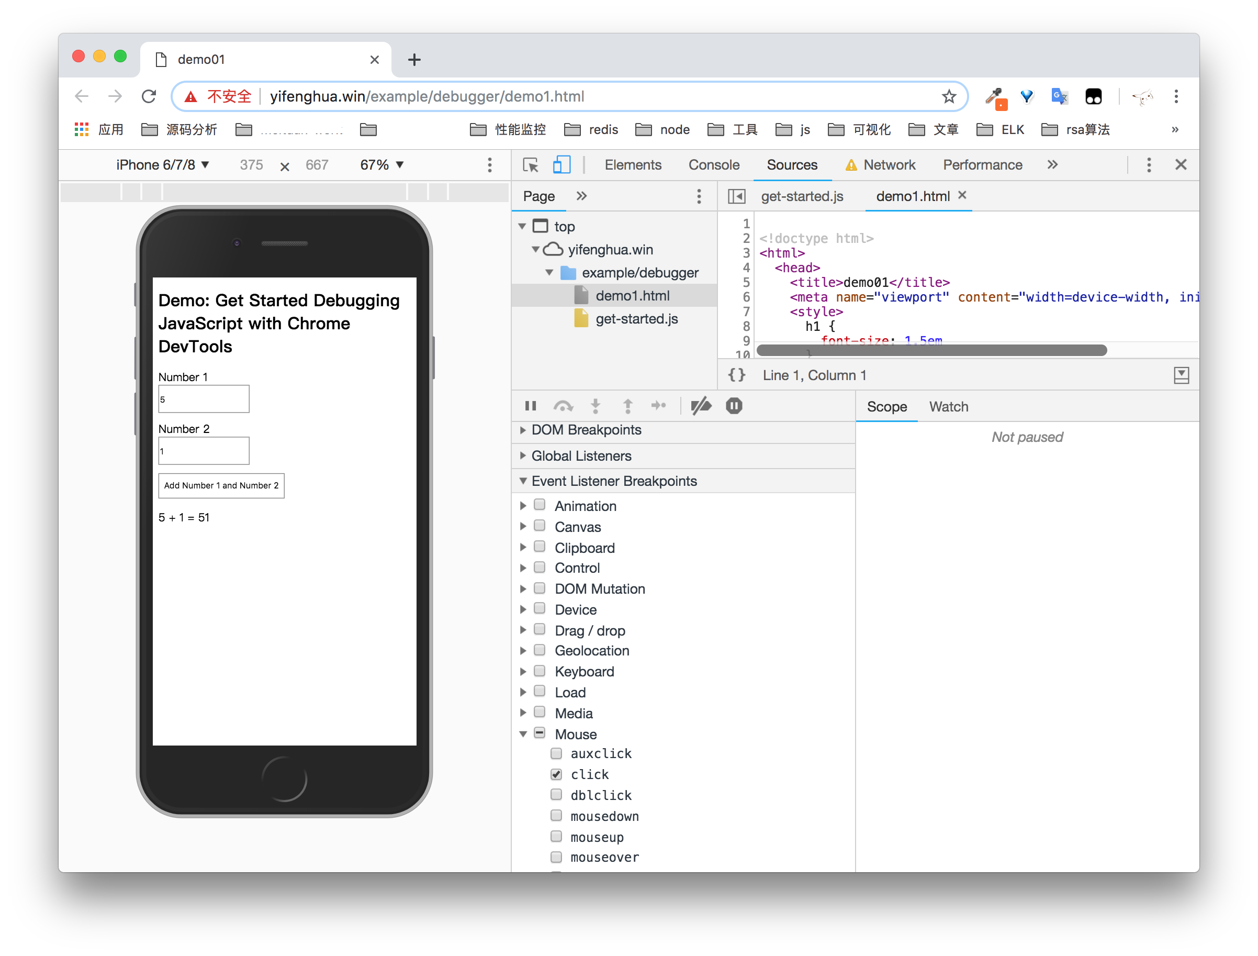Collapse the example/debugger folder
The height and width of the screenshot is (956, 1258).
(x=549, y=273)
